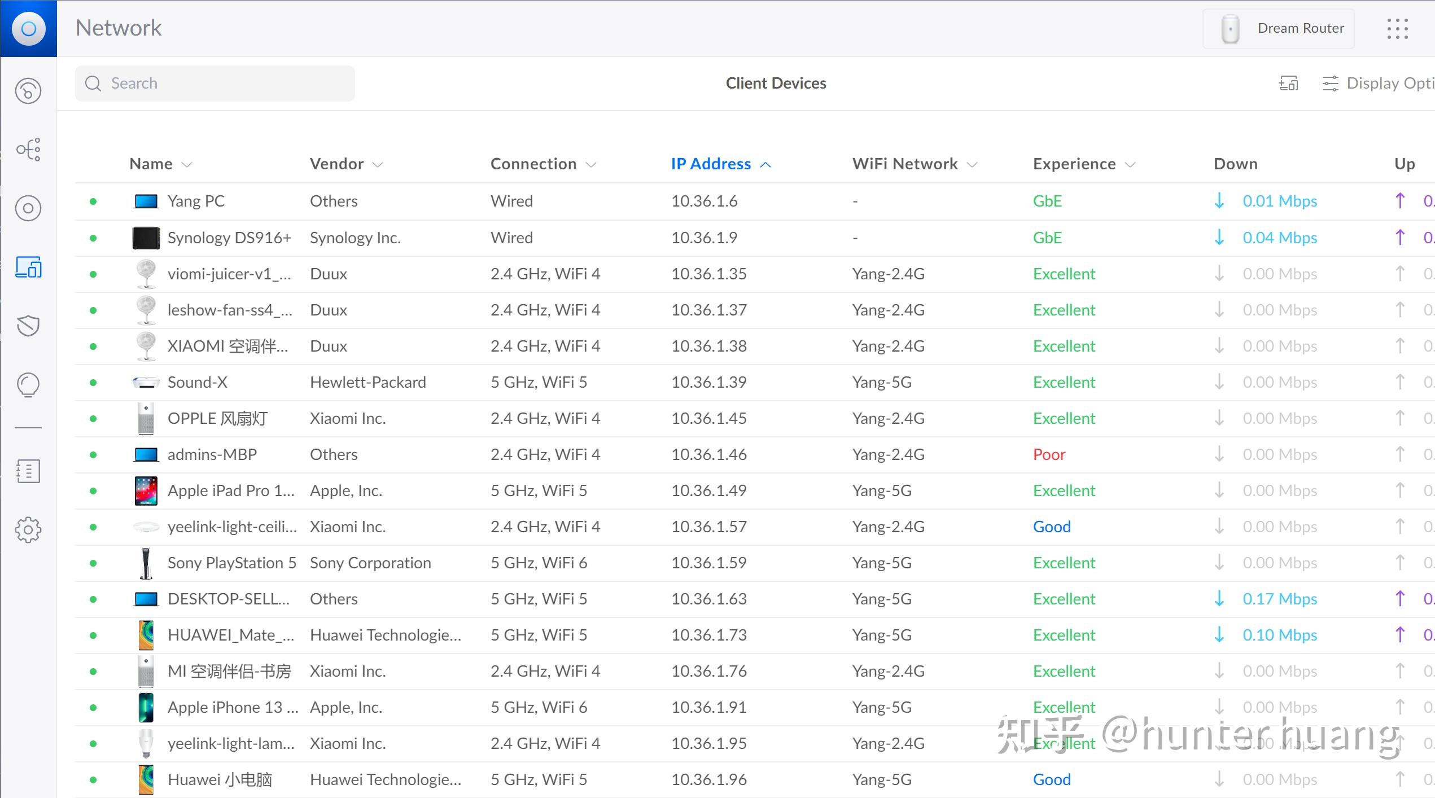
Task: Open the WiFi Network column dropdown
Action: click(972, 164)
